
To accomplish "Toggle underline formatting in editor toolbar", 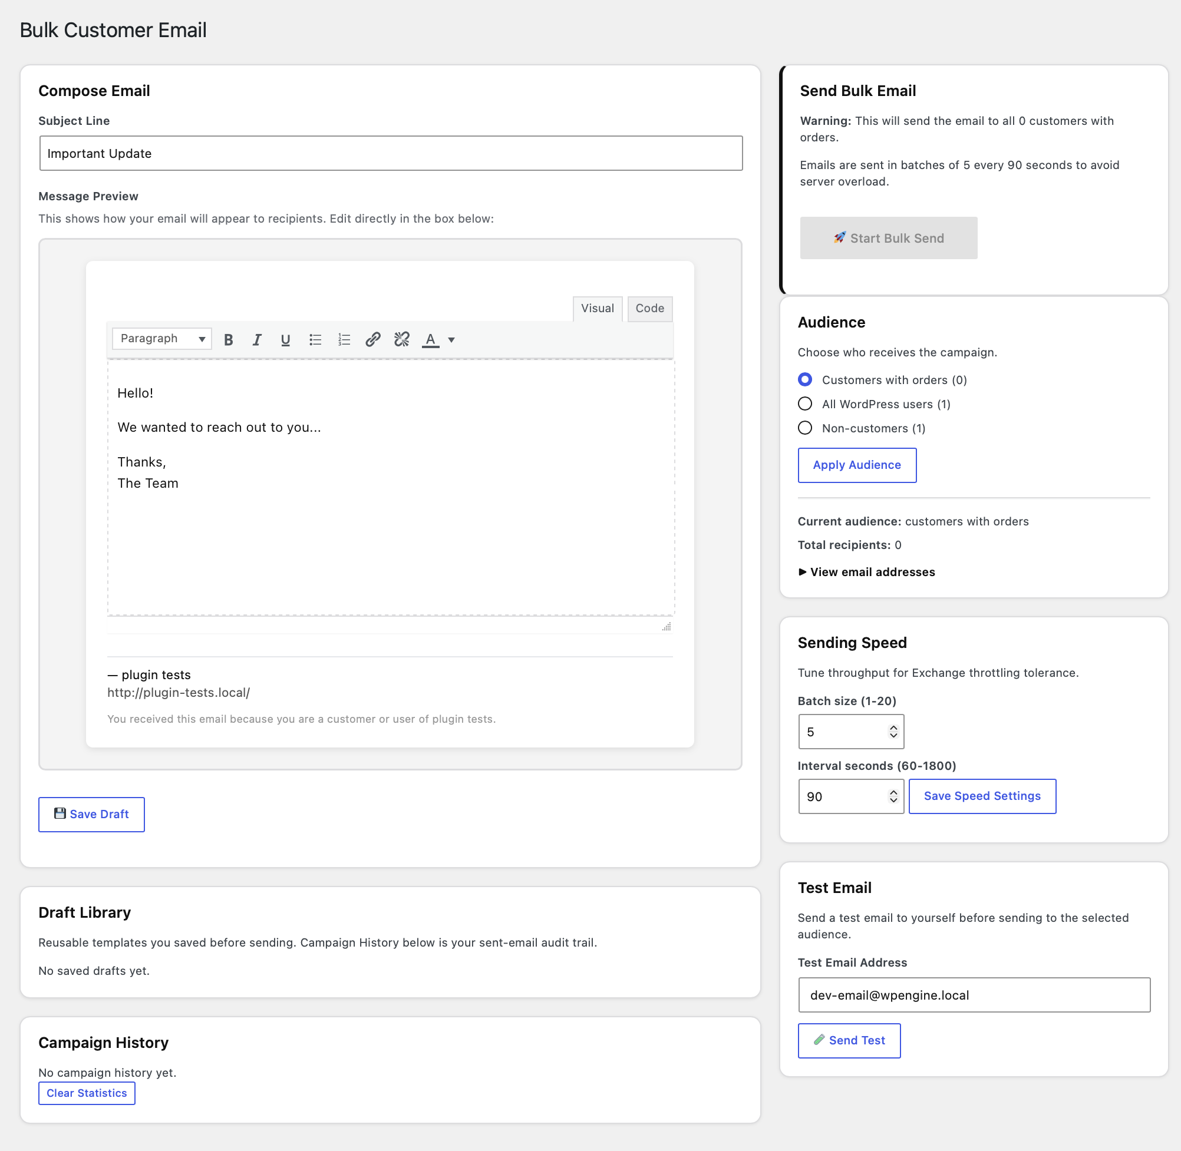I will tap(285, 340).
